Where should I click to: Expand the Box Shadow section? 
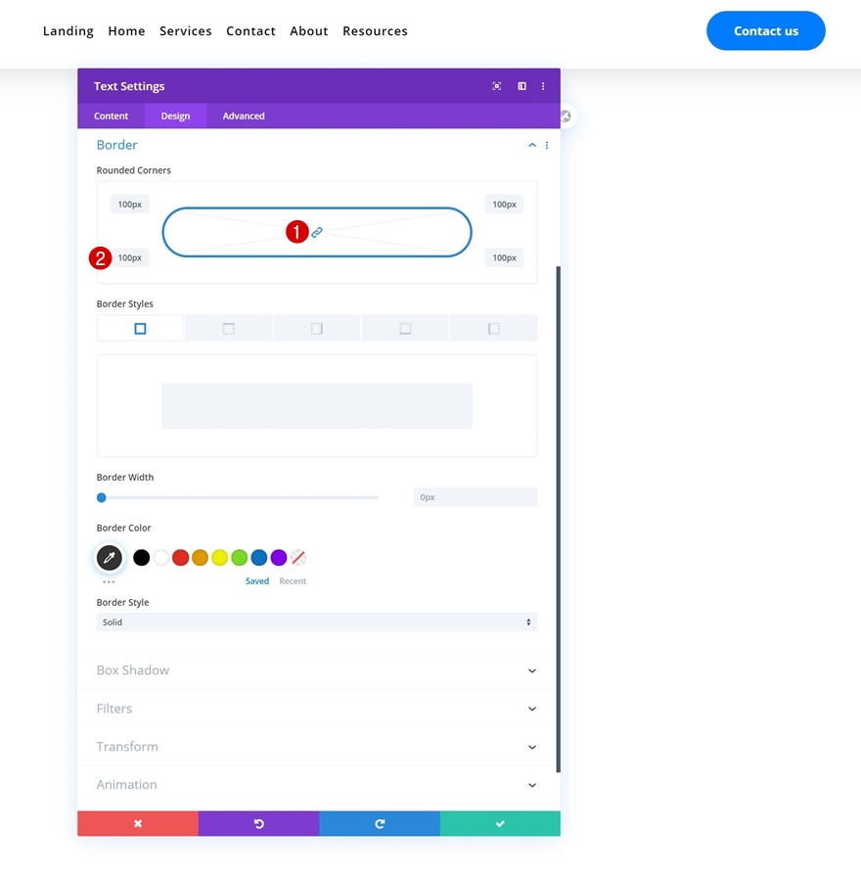(317, 670)
